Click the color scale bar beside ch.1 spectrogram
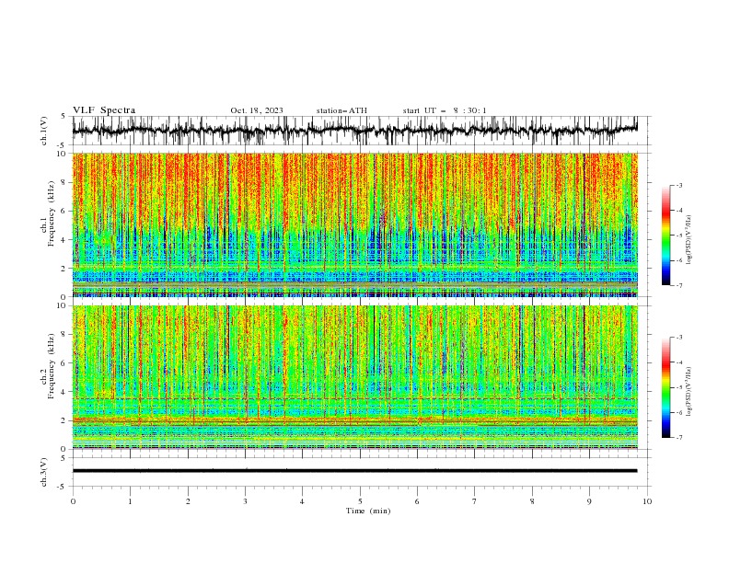This screenshot has width=729, height=563. [665, 236]
